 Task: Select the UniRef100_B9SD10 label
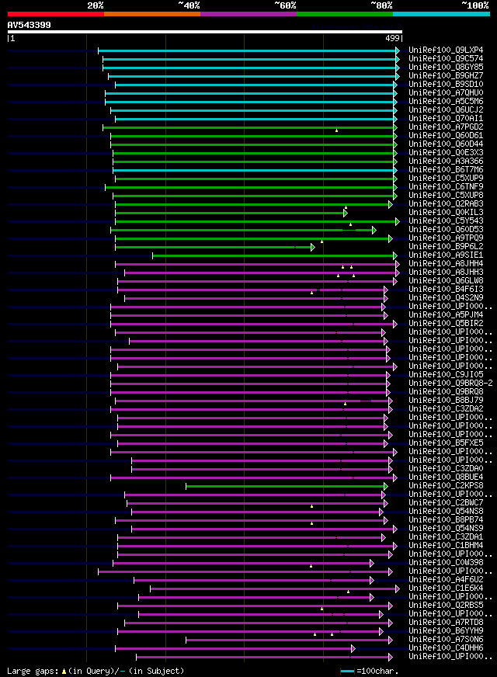click(446, 84)
